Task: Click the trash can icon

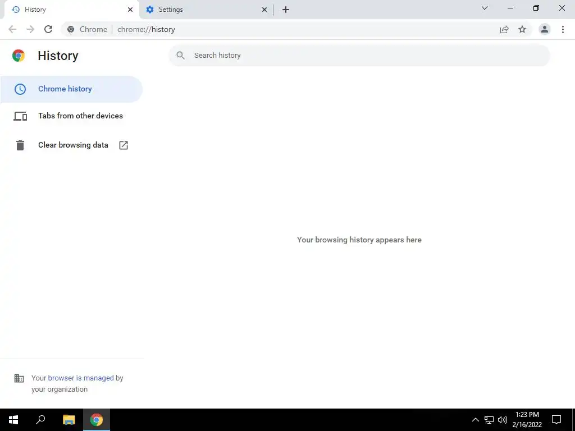Action: point(20,145)
